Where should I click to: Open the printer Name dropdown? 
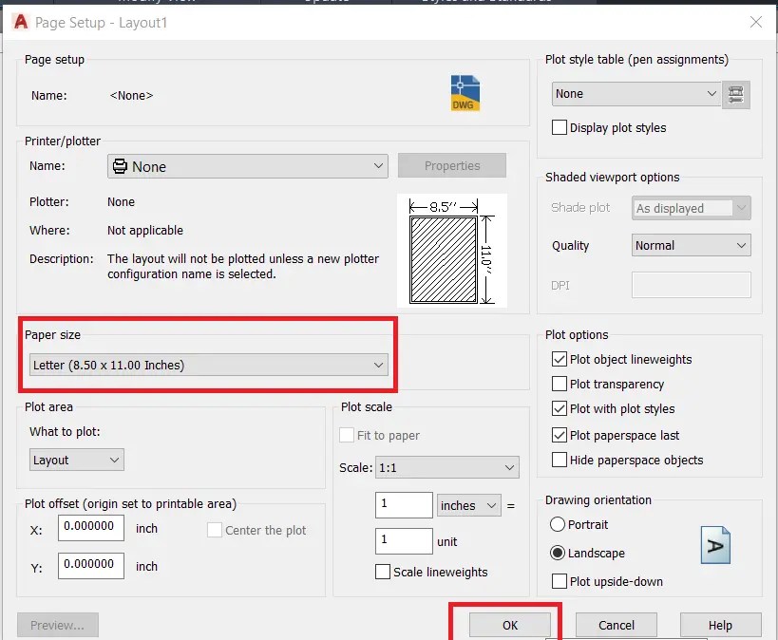[378, 164]
